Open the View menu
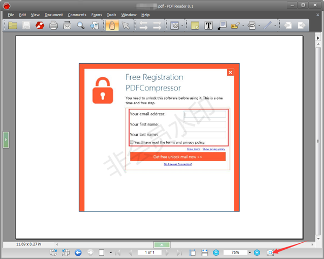This screenshot has width=324, height=259. tap(35, 15)
